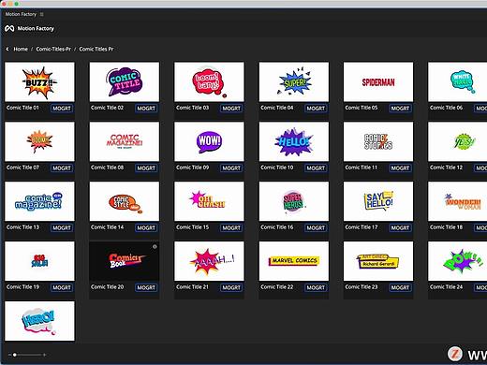Adjust the thumbnail size slider handle
Image resolution: width=487 pixels, height=365 pixels.
[x=15, y=355]
